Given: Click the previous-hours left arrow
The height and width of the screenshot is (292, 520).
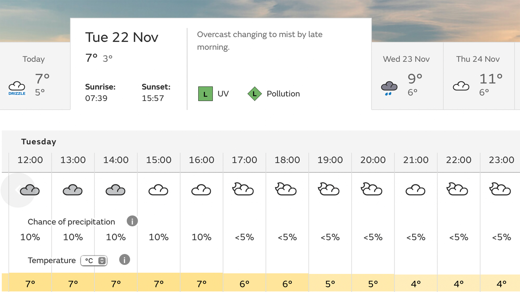Looking at the screenshot, I should point(18,190).
